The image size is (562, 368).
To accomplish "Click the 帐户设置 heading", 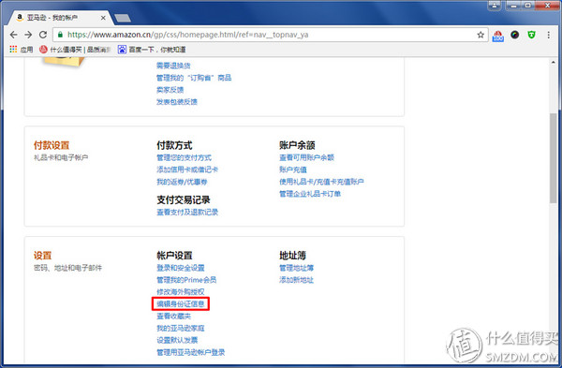I will [x=174, y=256].
